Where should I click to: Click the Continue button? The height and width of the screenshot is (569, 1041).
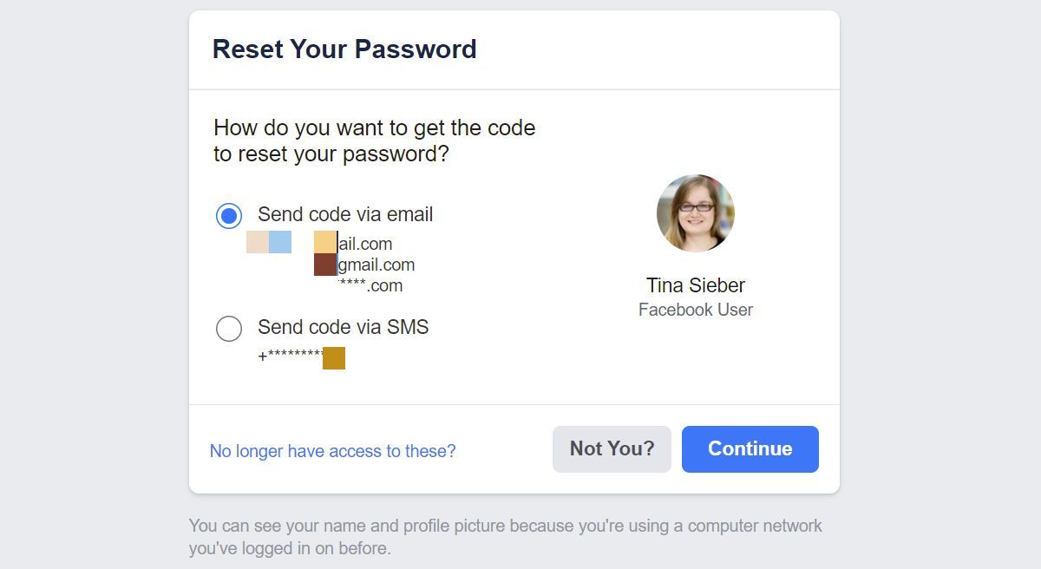[750, 448]
